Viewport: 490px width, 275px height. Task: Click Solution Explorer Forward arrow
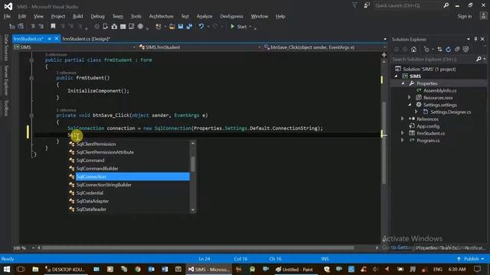(405, 49)
